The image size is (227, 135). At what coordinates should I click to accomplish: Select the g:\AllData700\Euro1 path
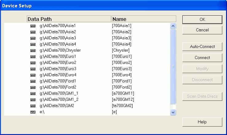point(58,57)
